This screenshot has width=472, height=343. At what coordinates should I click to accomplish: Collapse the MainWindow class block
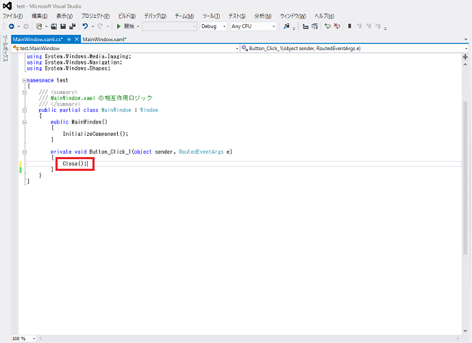(25, 110)
